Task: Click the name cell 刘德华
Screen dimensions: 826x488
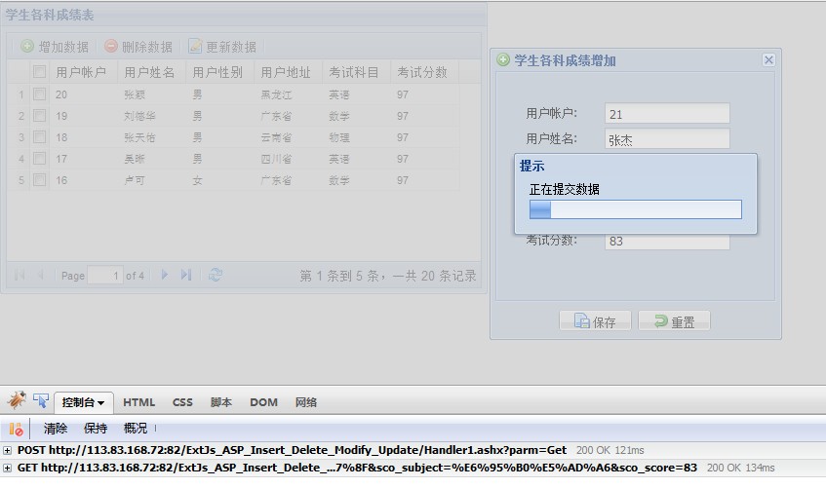Action: tap(139, 116)
